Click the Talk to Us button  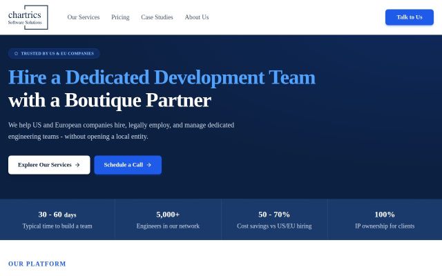tap(410, 17)
